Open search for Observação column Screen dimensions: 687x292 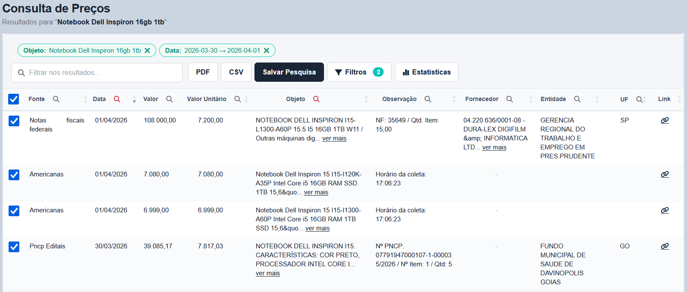(428, 99)
